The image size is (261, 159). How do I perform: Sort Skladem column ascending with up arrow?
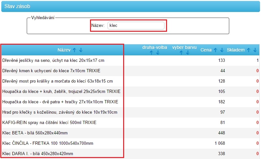(249, 50)
